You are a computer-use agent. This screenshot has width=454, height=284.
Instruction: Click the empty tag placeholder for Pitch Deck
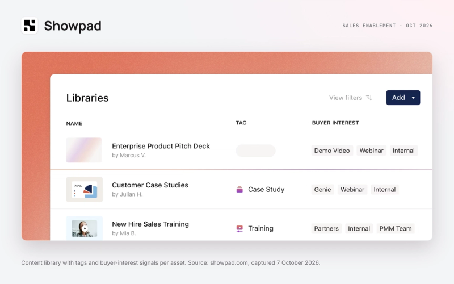[x=255, y=151]
